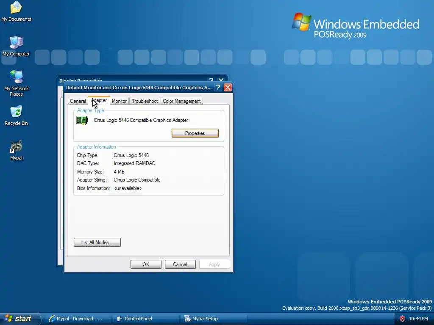The height and width of the screenshot is (325, 434).
Task: Click the List All Modes button
Action: [x=97, y=242]
